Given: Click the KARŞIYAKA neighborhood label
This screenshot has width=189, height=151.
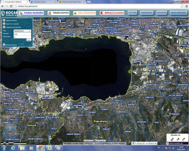Looking at the screenshot, I should [78, 105].
